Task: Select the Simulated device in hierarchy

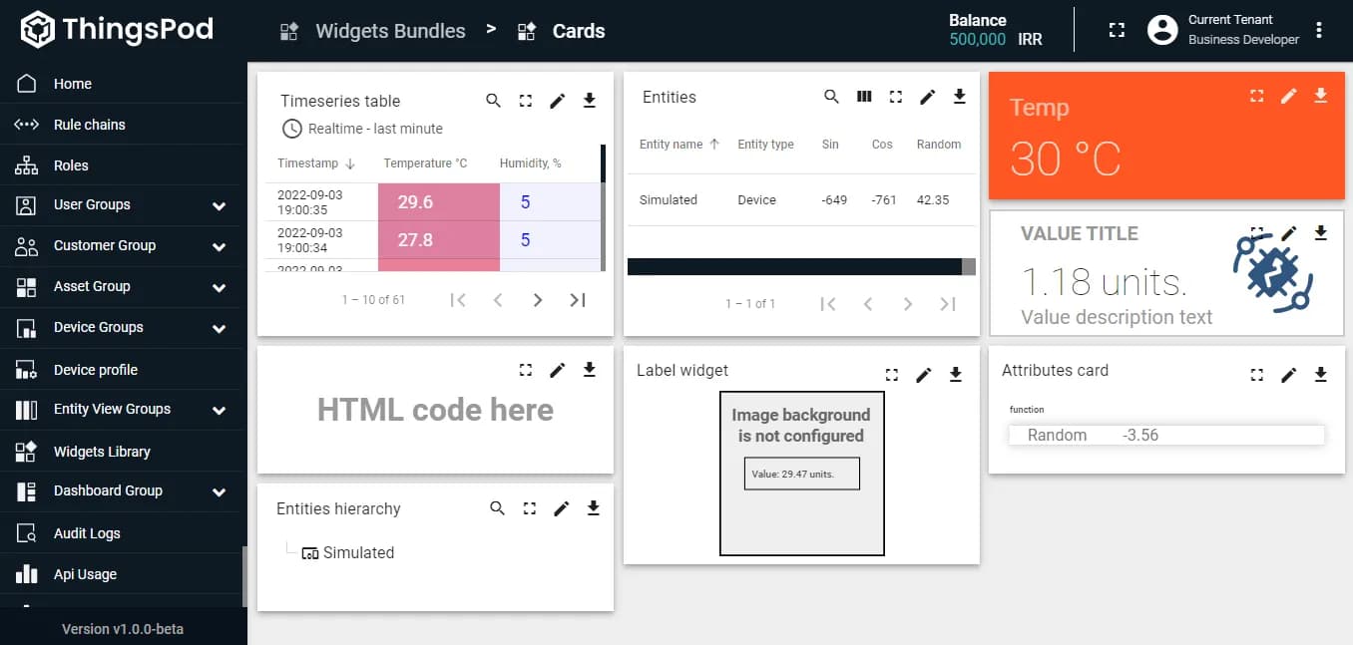Action: point(357,553)
